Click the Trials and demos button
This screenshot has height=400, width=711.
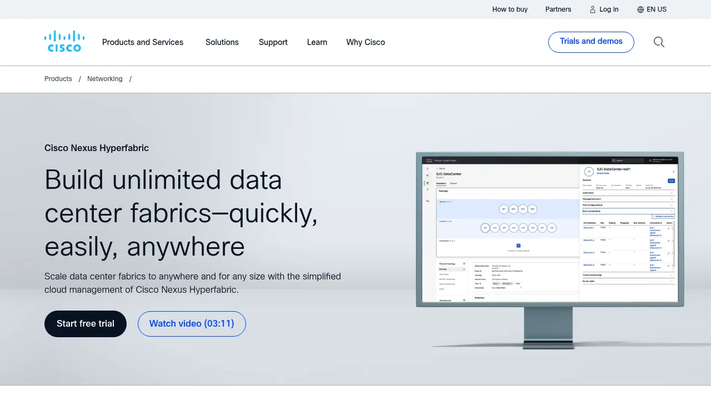tap(591, 42)
